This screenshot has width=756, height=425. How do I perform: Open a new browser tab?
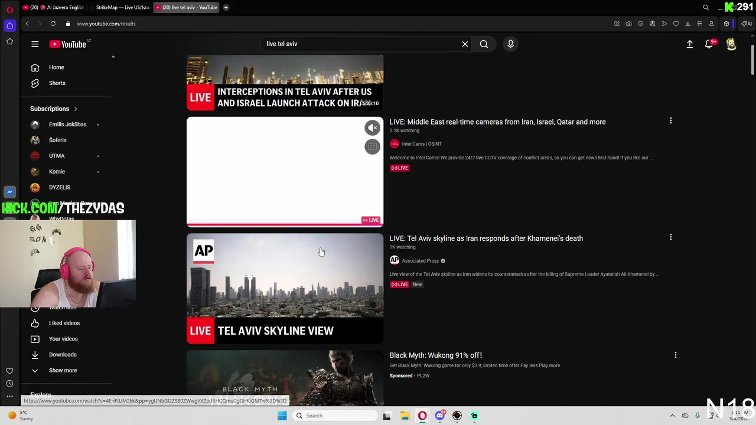pyautogui.click(x=226, y=8)
